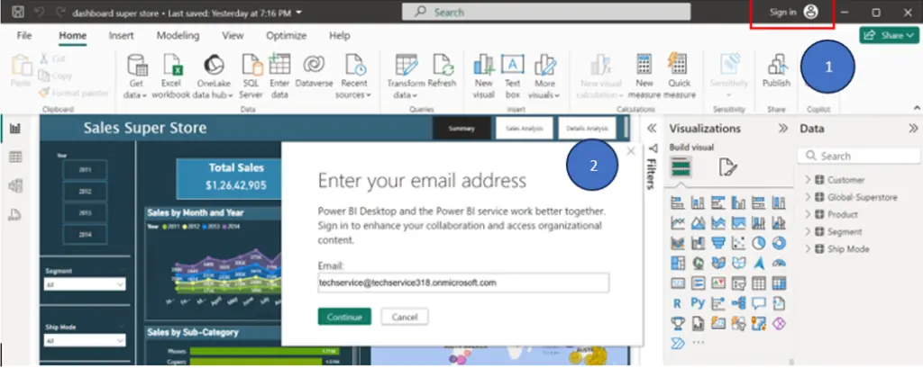Image resolution: width=923 pixels, height=368 pixels.
Task: Click the Refresh icon in Queries
Action: [x=442, y=64]
